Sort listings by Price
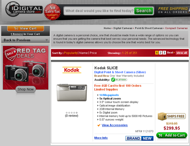This screenshot has width=190, height=146. [93, 53]
